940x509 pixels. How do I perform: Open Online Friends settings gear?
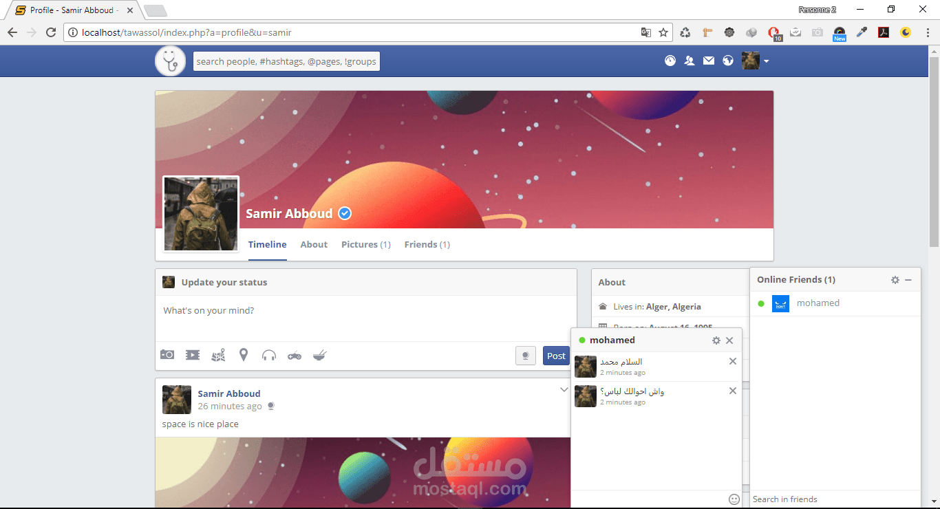[895, 280]
